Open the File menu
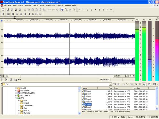159x119 pixels. click(5, 6)
